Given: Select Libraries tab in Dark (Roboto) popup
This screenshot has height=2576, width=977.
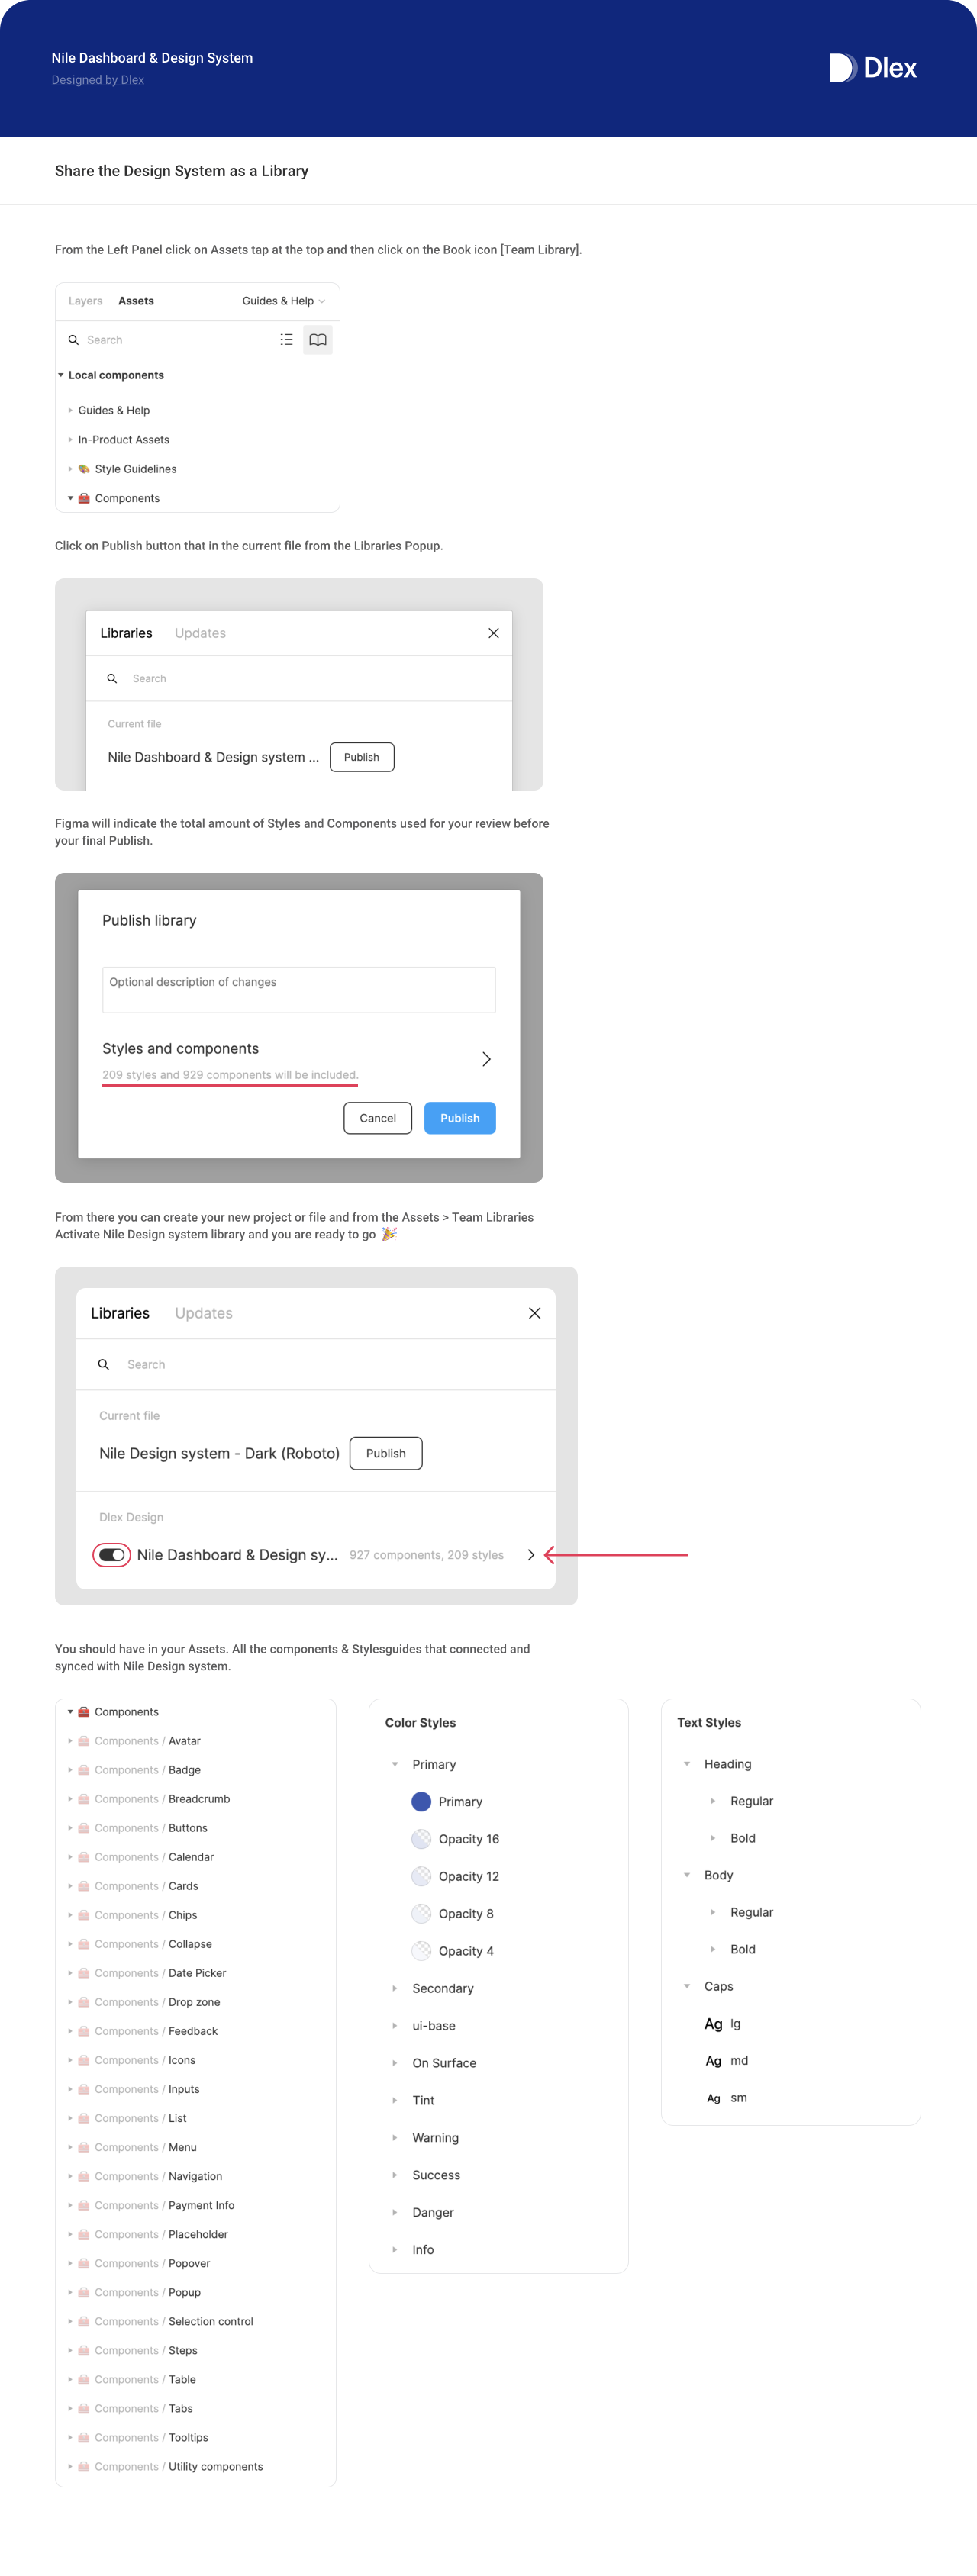Looking at the screenshot, I should click(x=120, y=1313).
